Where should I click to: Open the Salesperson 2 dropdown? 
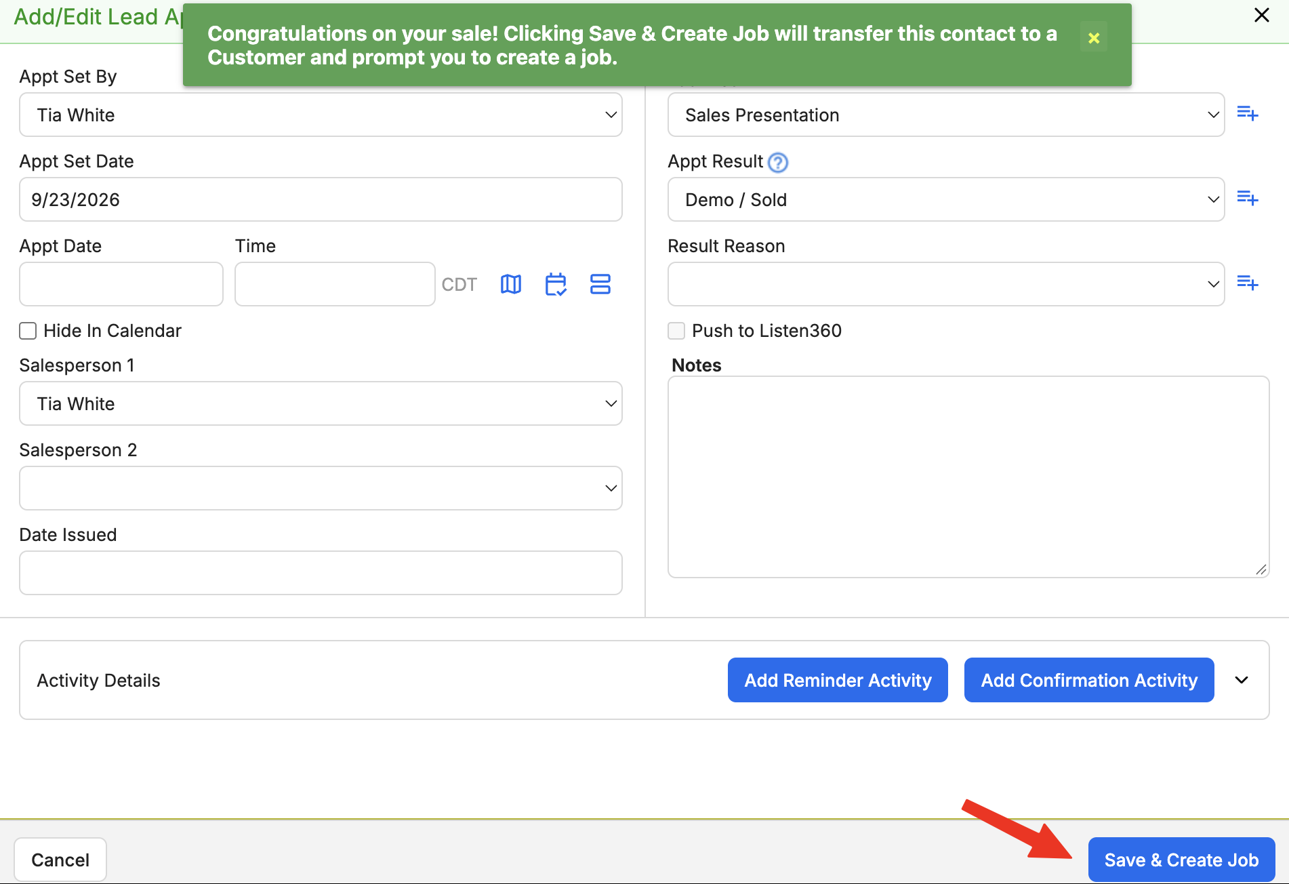pyautogui.click(x=321, y=488)
